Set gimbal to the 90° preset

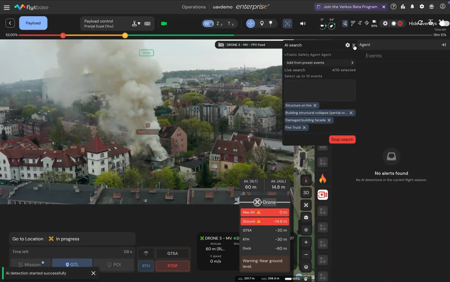[353, 23]
